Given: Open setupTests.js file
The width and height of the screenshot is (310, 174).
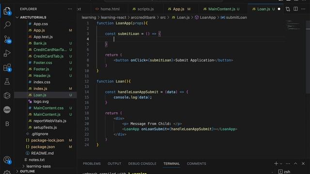Looking at the screenshot, I should coord(46,128).
